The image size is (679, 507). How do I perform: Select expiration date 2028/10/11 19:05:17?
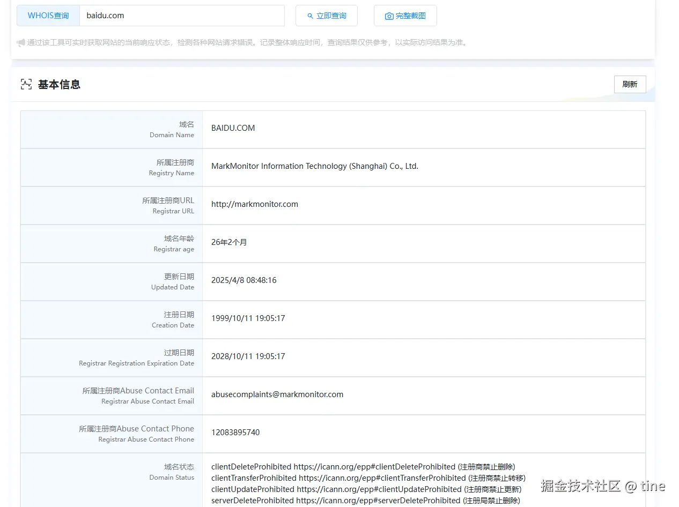[248, 356]
